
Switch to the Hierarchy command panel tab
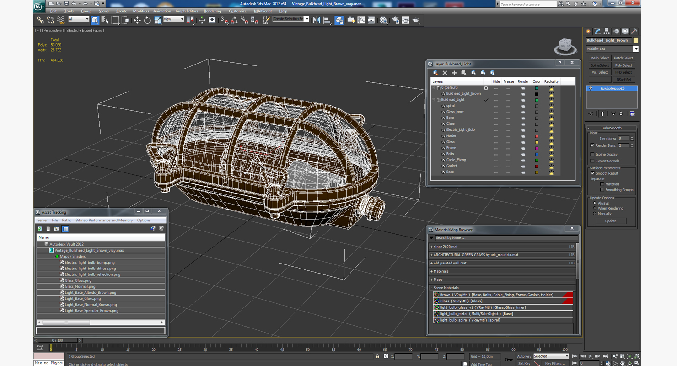click(607, 32)
